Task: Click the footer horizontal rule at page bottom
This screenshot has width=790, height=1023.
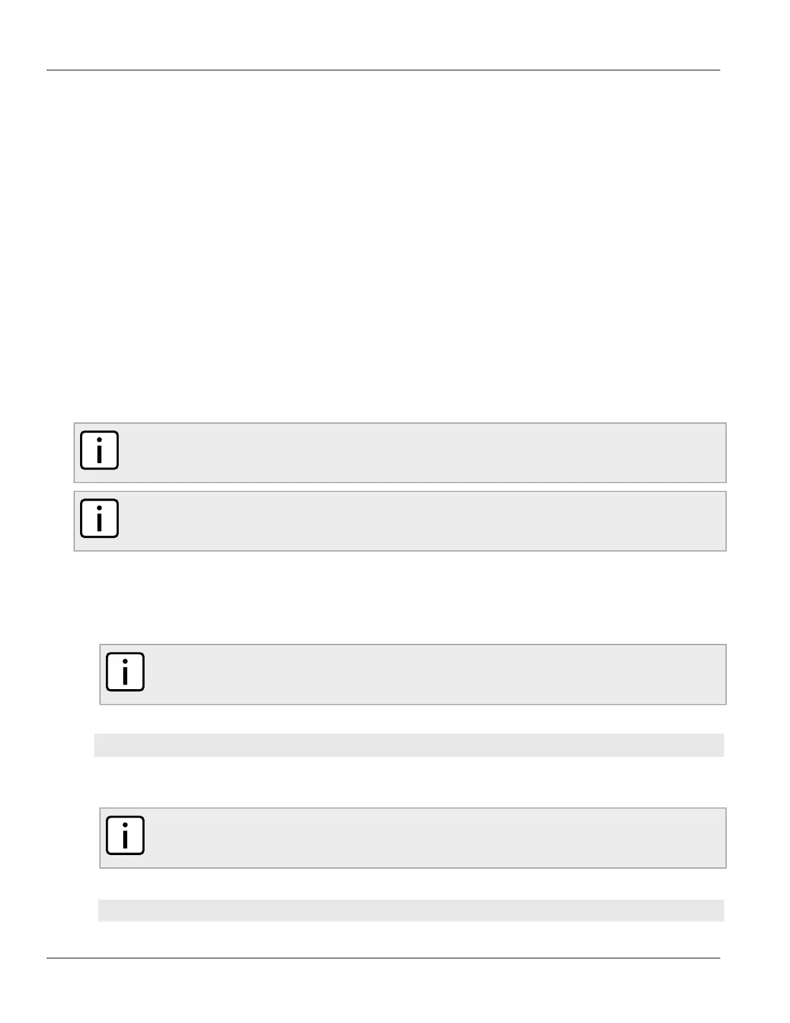Action: (383, 958)
